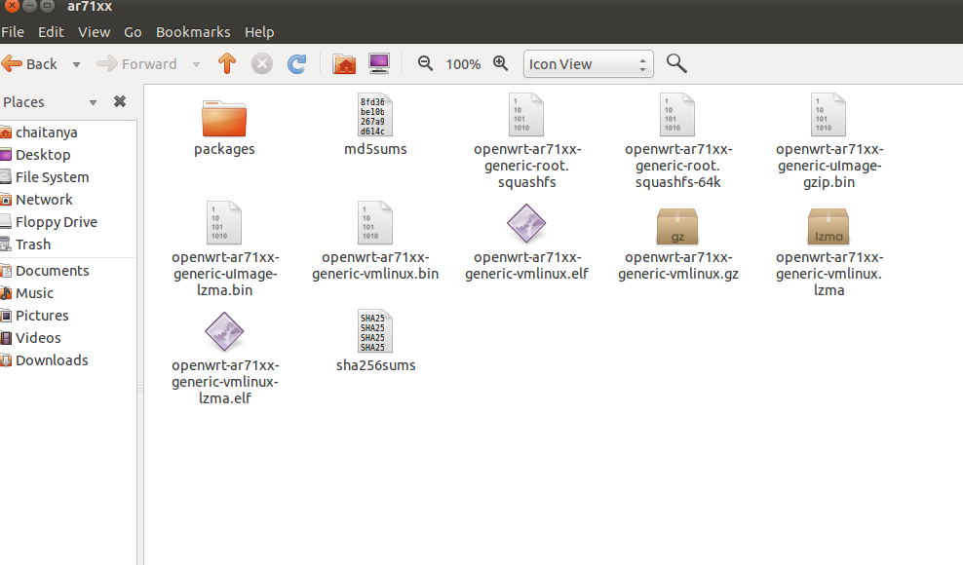Select generic-vmlinux.bin file icon

[x=375, y=223]
